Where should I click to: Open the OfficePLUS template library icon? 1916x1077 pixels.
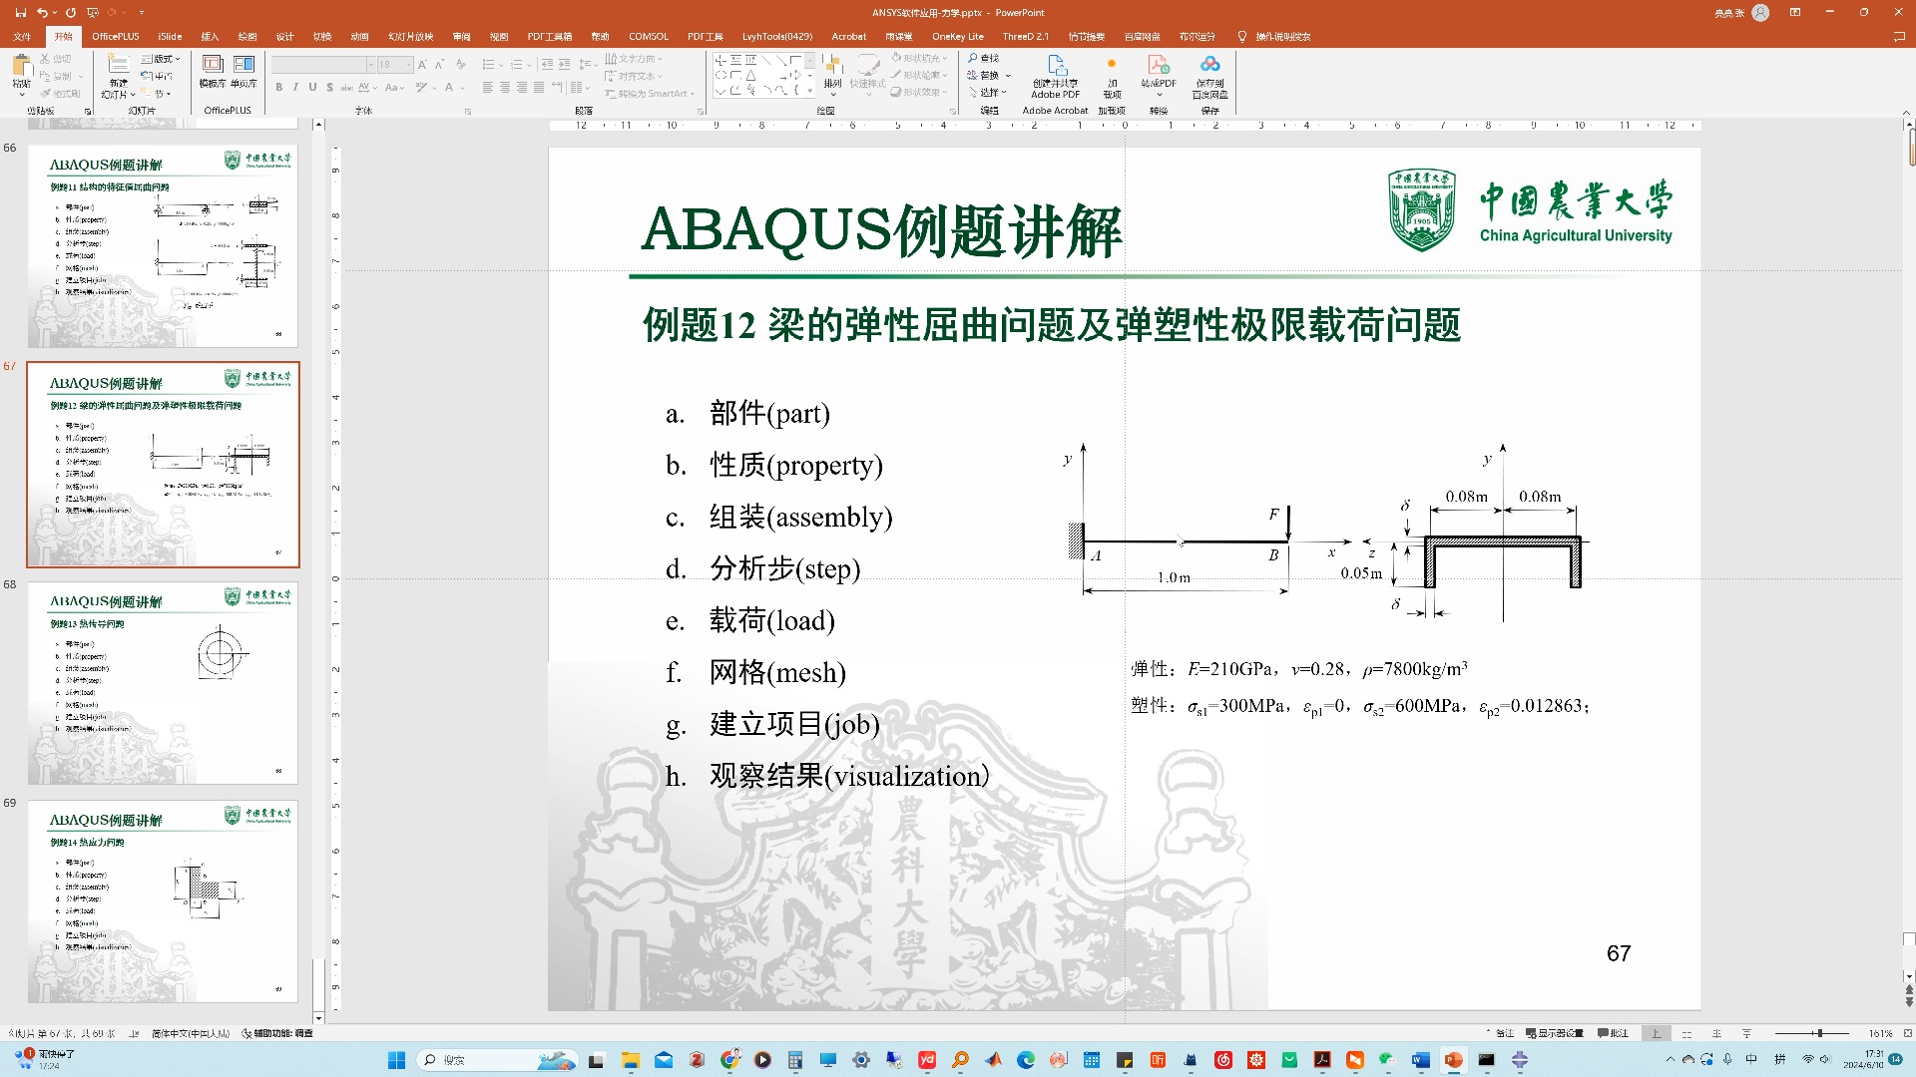[x=213, y=65]
